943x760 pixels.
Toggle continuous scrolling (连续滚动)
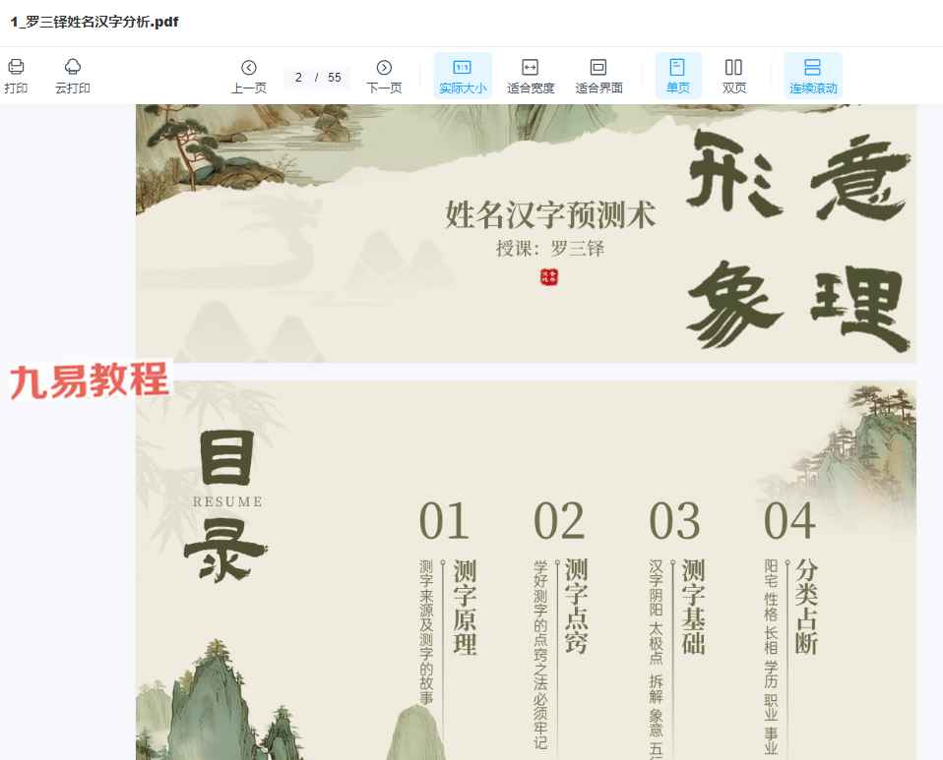point(812,77)
